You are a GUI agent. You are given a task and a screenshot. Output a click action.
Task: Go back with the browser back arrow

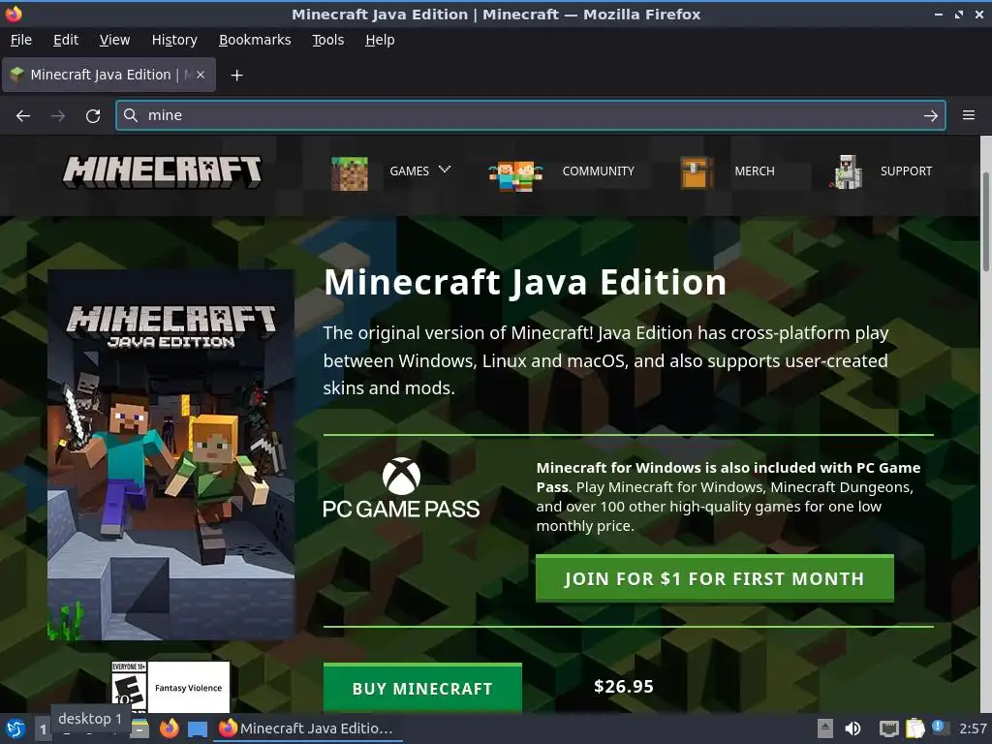tap(23, 116)
